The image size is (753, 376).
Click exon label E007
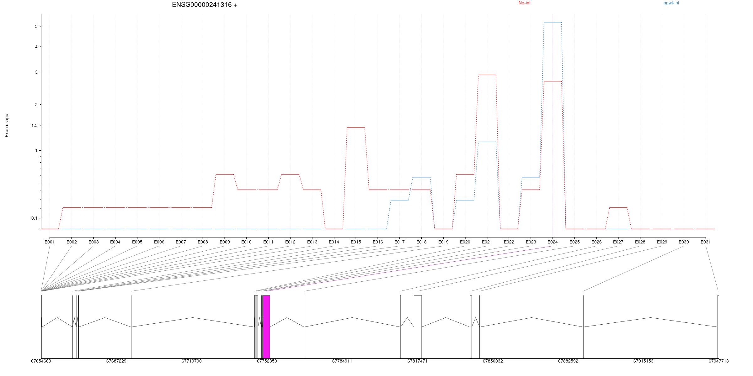click(181, 242)
